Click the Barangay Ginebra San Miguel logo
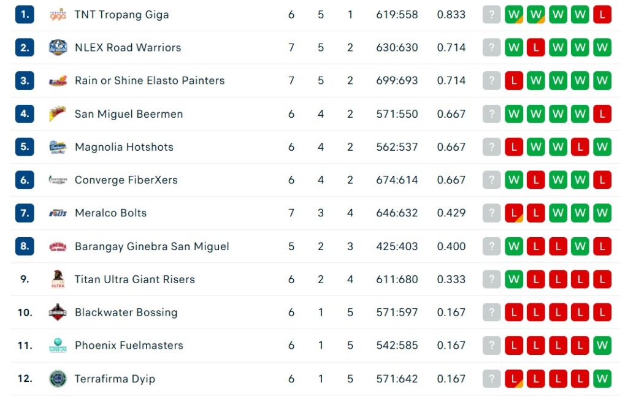 pyautogui.click(x=56, y=246)
